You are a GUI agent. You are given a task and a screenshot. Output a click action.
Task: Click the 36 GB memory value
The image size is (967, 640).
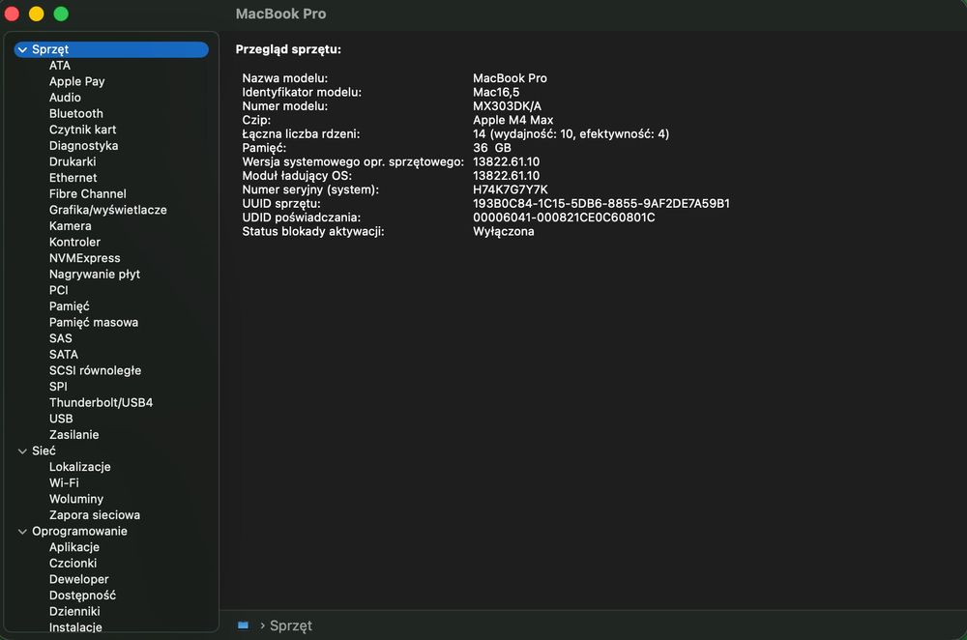pyautogui.click(x=492, y=147)
